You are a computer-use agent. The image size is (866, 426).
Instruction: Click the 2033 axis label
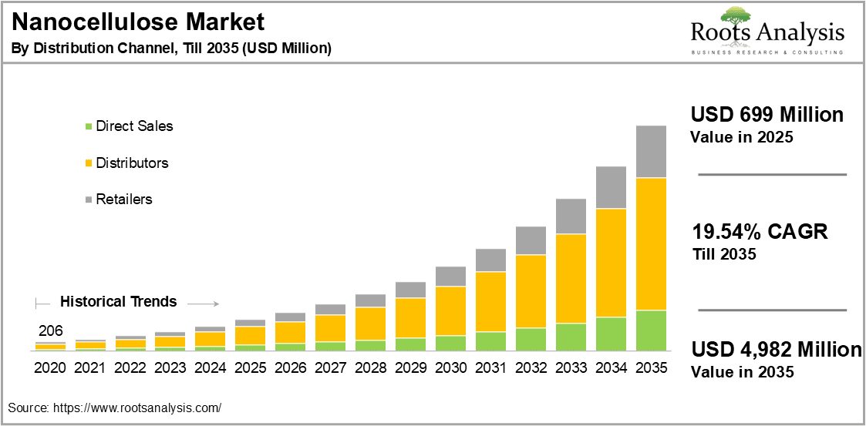click(x=571, y=367)
